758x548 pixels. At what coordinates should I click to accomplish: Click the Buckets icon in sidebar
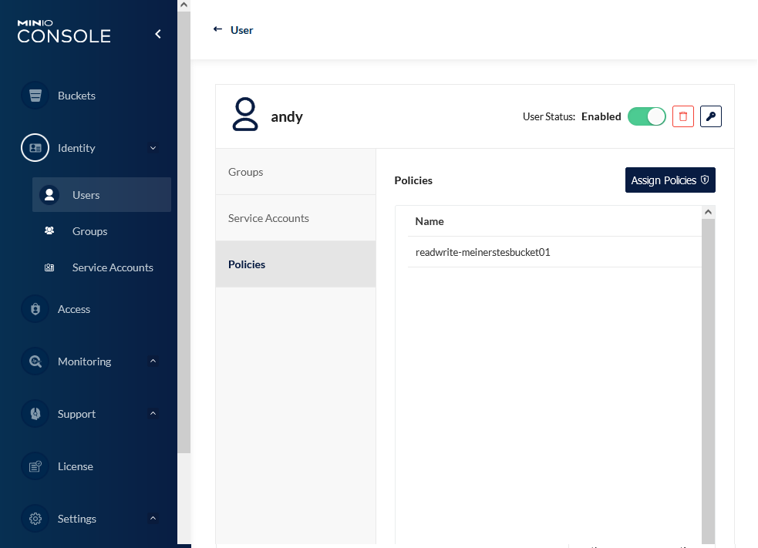point(35,96)
